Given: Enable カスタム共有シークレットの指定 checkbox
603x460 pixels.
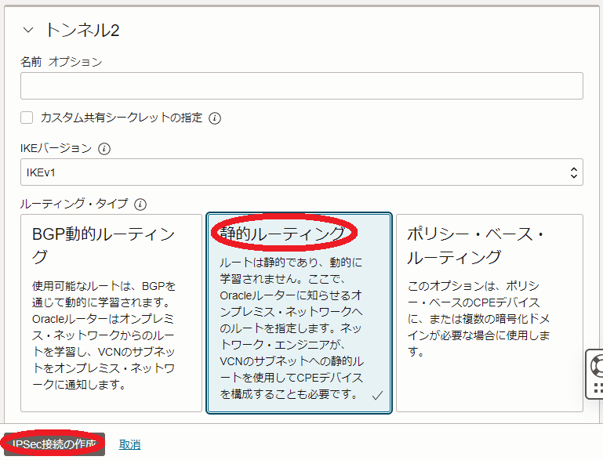Looking at the screenshot, I should (27, 118).
